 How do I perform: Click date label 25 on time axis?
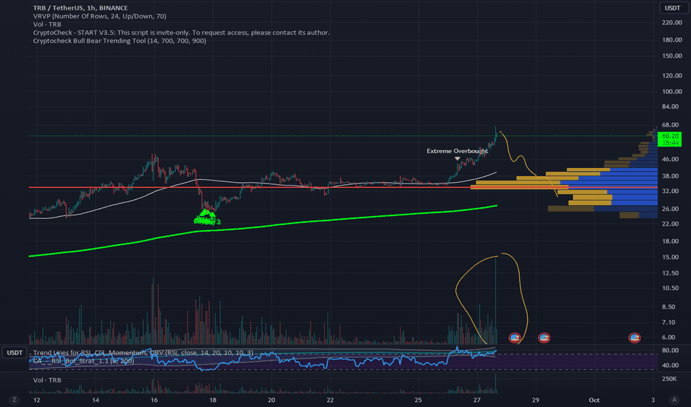point(417,400)
